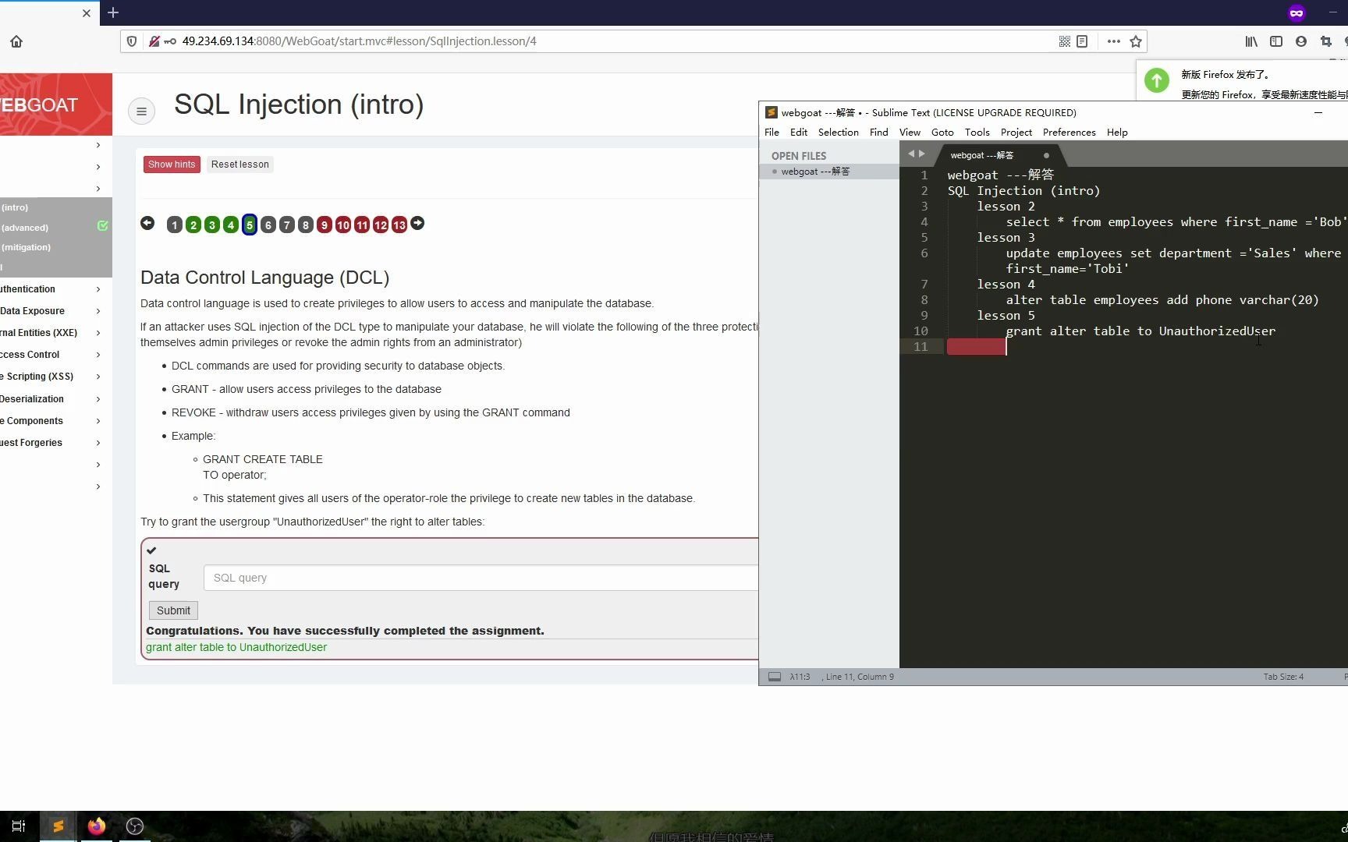
Task: Open lesson page 11
Action: pyautogui.click(x=362, y=225)
